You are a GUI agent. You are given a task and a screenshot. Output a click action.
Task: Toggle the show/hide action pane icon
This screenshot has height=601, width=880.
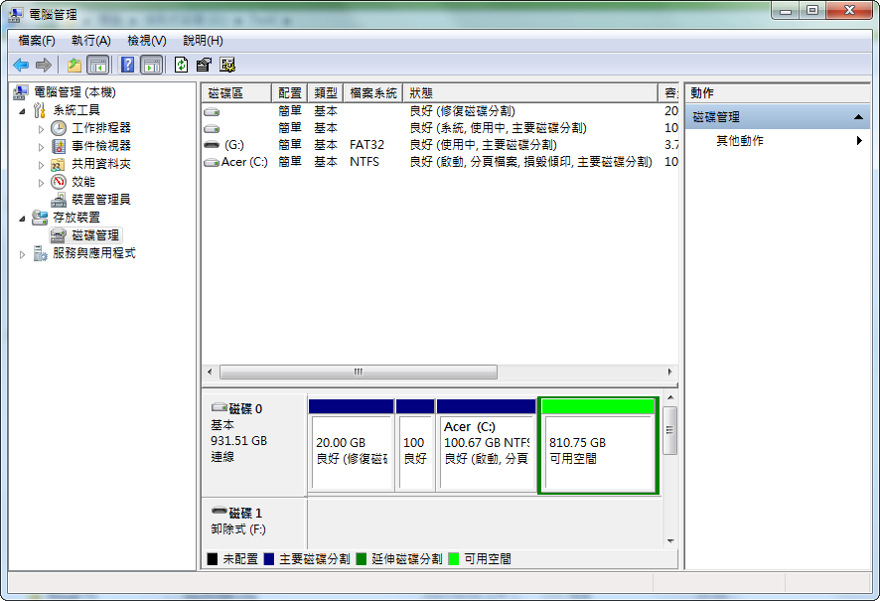pyautogui.click(x=152, y=66)
